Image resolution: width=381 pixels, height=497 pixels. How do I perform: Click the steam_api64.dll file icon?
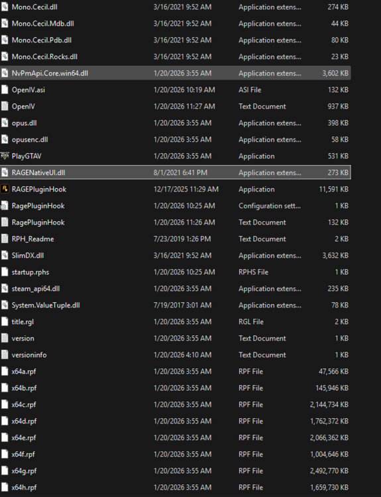[x=5, y=288]
